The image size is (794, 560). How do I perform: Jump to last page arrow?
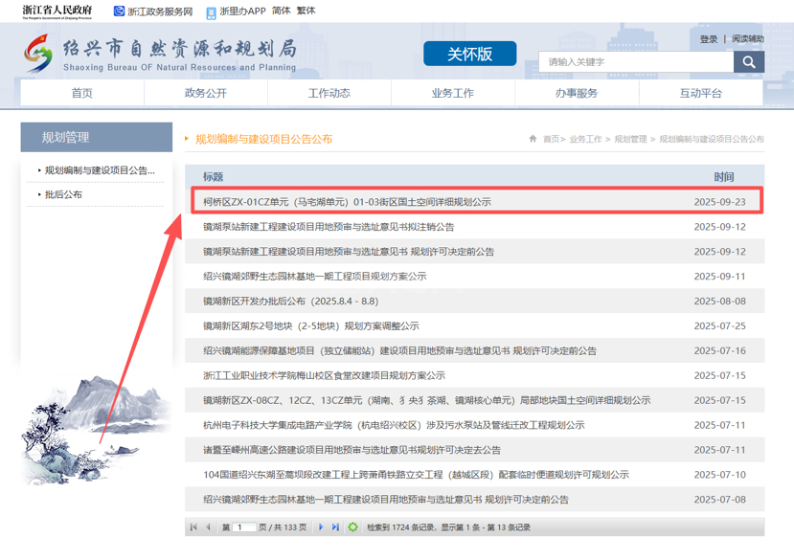[335, 527]
